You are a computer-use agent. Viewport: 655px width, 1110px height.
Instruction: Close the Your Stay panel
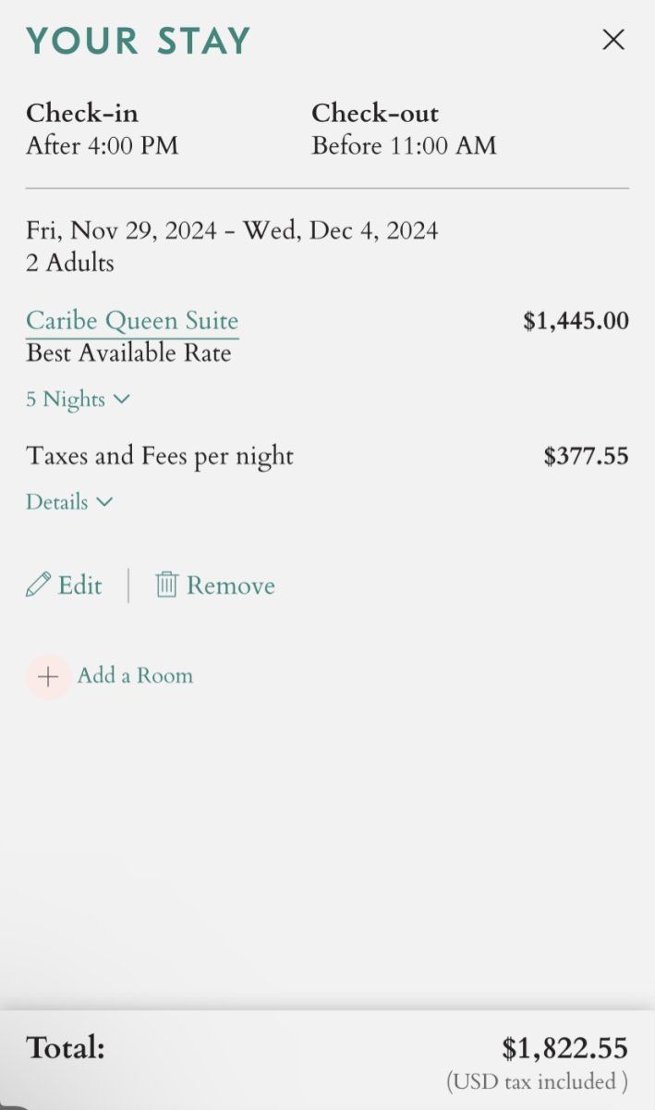point(613,40)
